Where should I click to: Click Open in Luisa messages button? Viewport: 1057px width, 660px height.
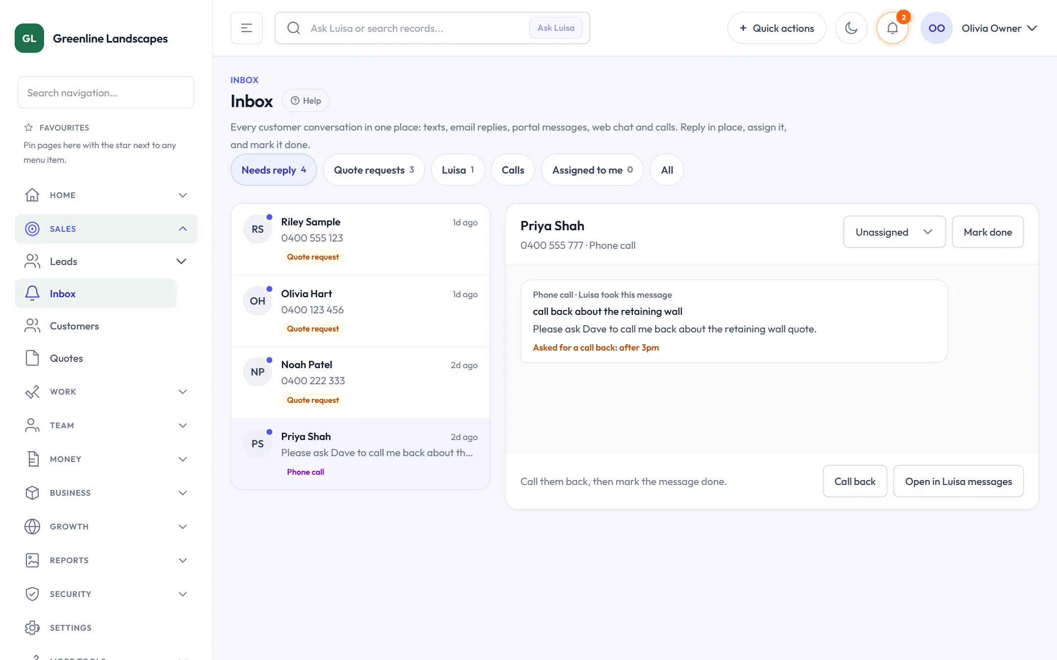click(x=958, y=481)
